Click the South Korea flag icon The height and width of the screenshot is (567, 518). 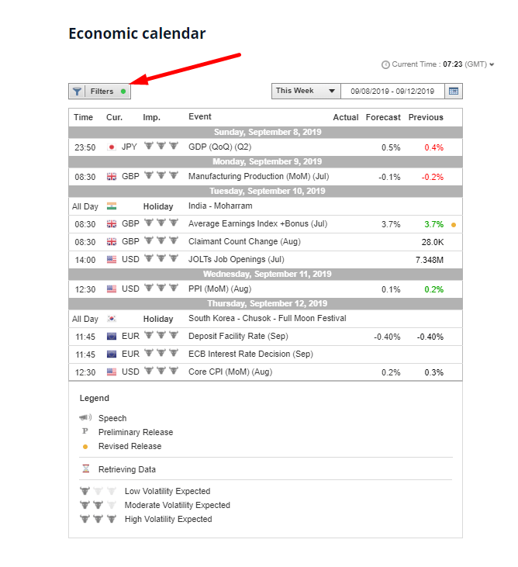point(111,319)
